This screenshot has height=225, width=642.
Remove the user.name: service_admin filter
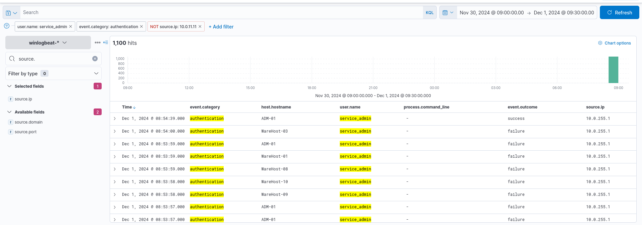(x=71, y=26)
